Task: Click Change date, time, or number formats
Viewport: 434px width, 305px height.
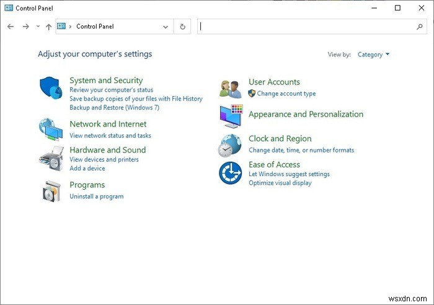Action: point(301,150)
